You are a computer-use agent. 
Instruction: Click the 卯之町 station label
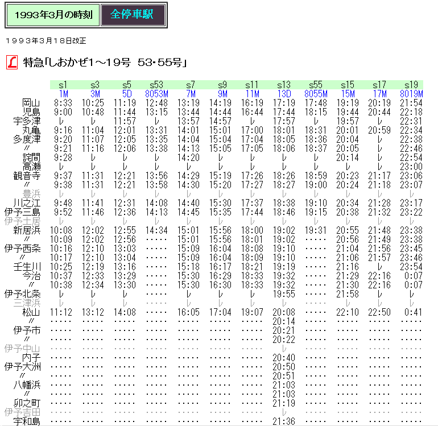coord(27,403)
